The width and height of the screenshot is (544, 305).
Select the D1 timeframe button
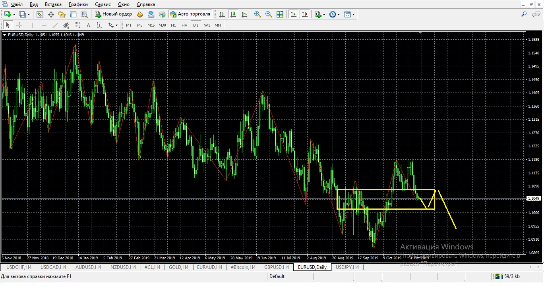tap(196, 25)
